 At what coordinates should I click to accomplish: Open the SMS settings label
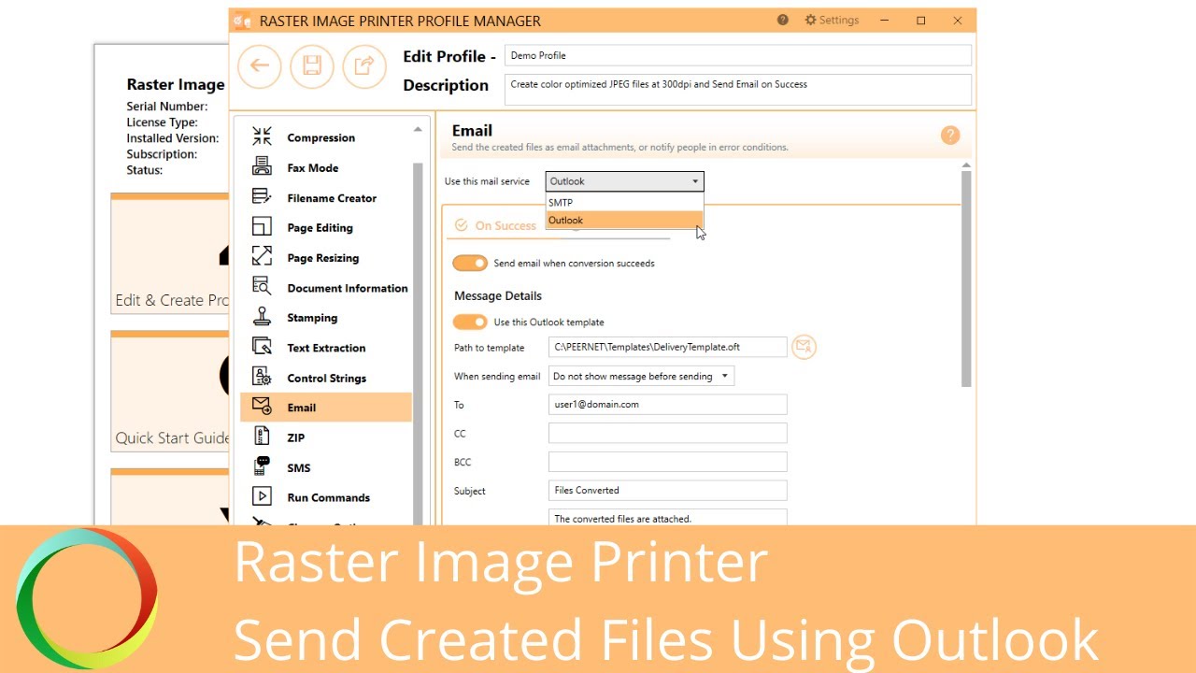point(298,467)
